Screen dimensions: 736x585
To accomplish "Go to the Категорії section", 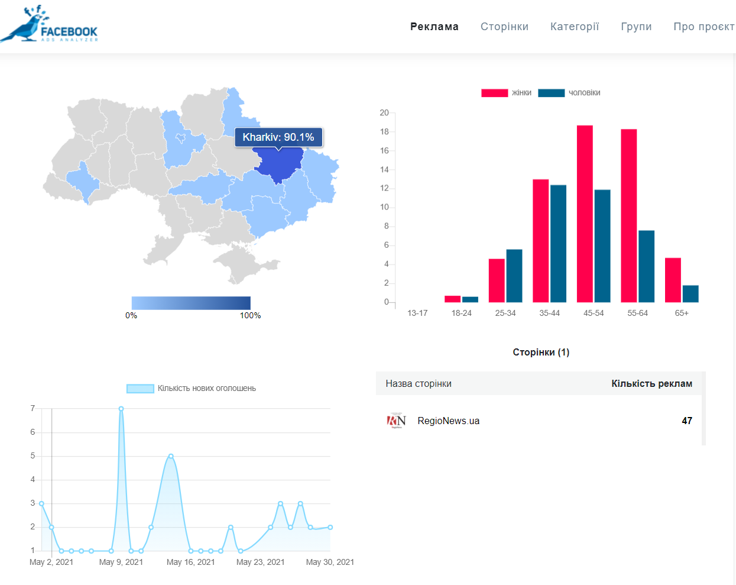I will (574, 27).
